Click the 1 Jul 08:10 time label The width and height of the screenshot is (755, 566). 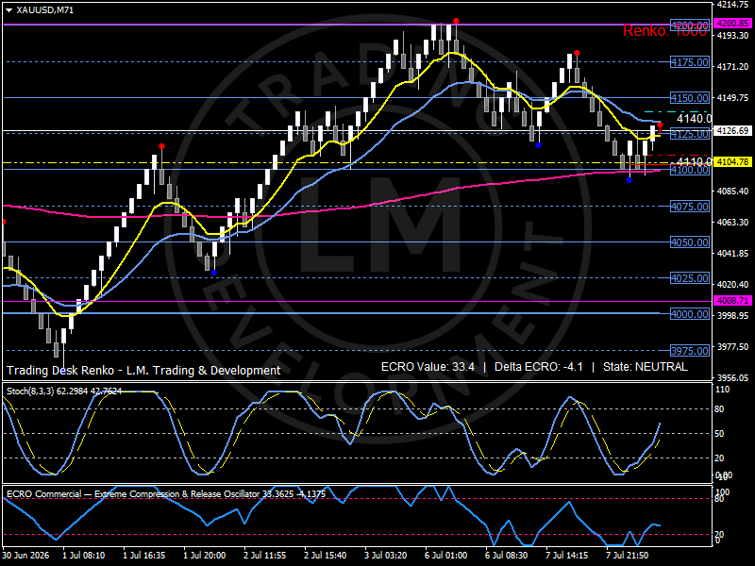coord(84,555)
